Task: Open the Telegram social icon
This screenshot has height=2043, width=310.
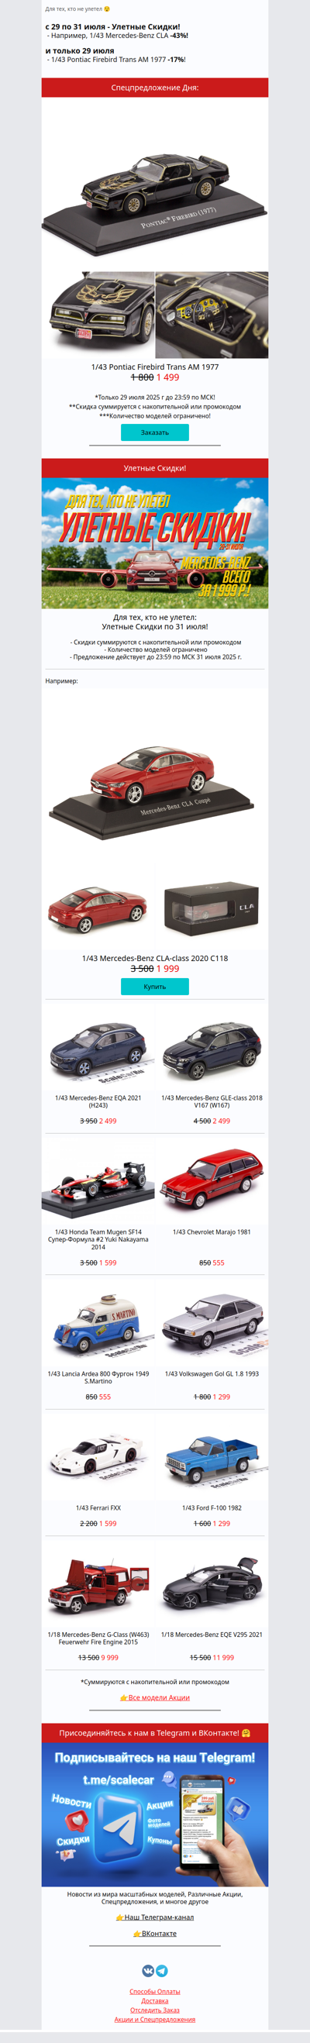Action: point(162,1970)
